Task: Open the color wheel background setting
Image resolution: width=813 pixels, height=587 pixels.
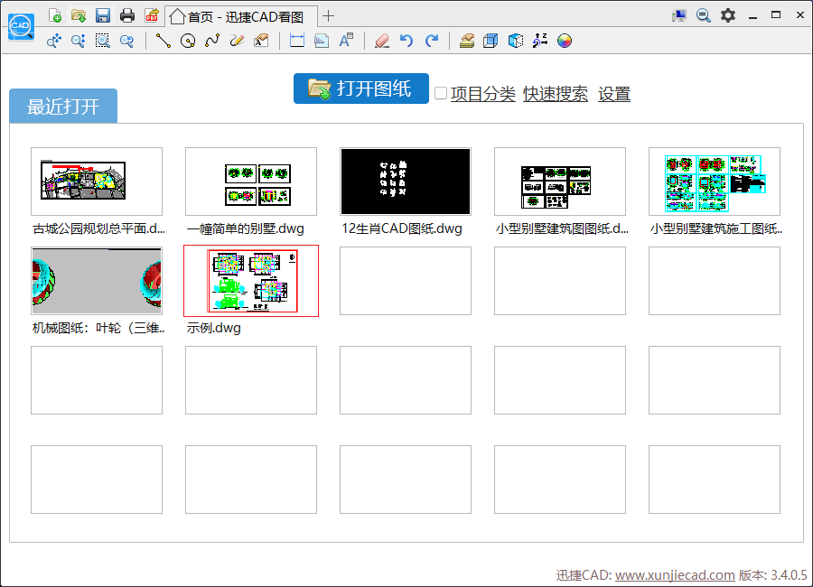Action: (565, 41)
